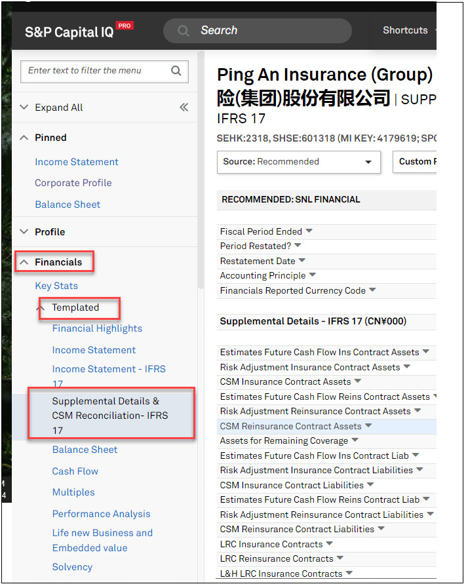
Task: Select Supplemental Details & CSM Reconciliation item
Action: pos(109,416)
